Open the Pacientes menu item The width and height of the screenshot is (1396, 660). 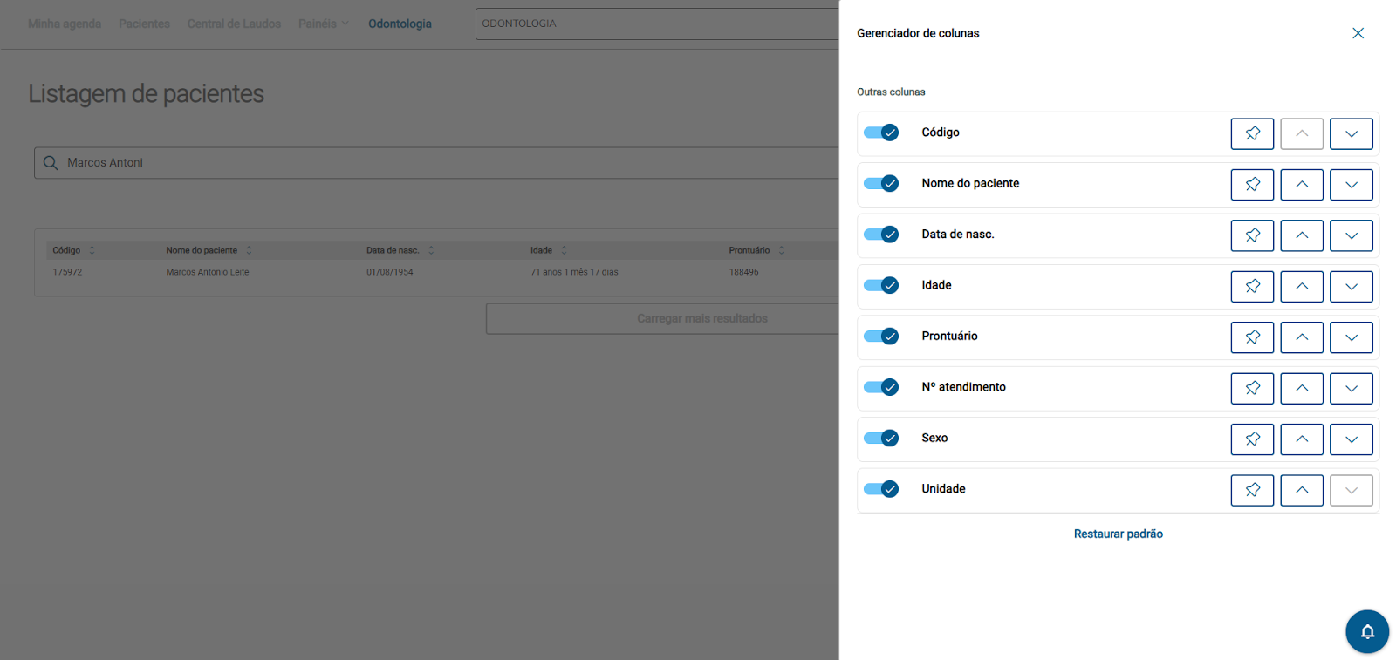click(x=144, y=24)
